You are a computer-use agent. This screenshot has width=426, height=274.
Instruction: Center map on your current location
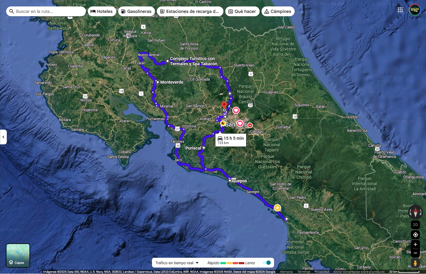click(x=415, y=235)
